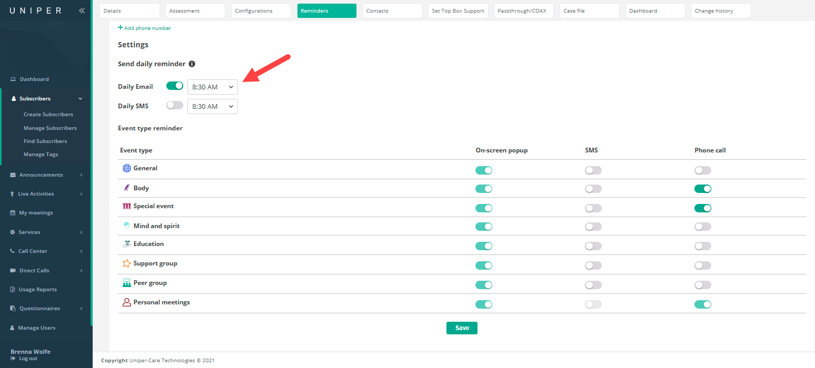Click the Manage Users person icon
This screenshot has height=368, width=815.
[13, 328]
